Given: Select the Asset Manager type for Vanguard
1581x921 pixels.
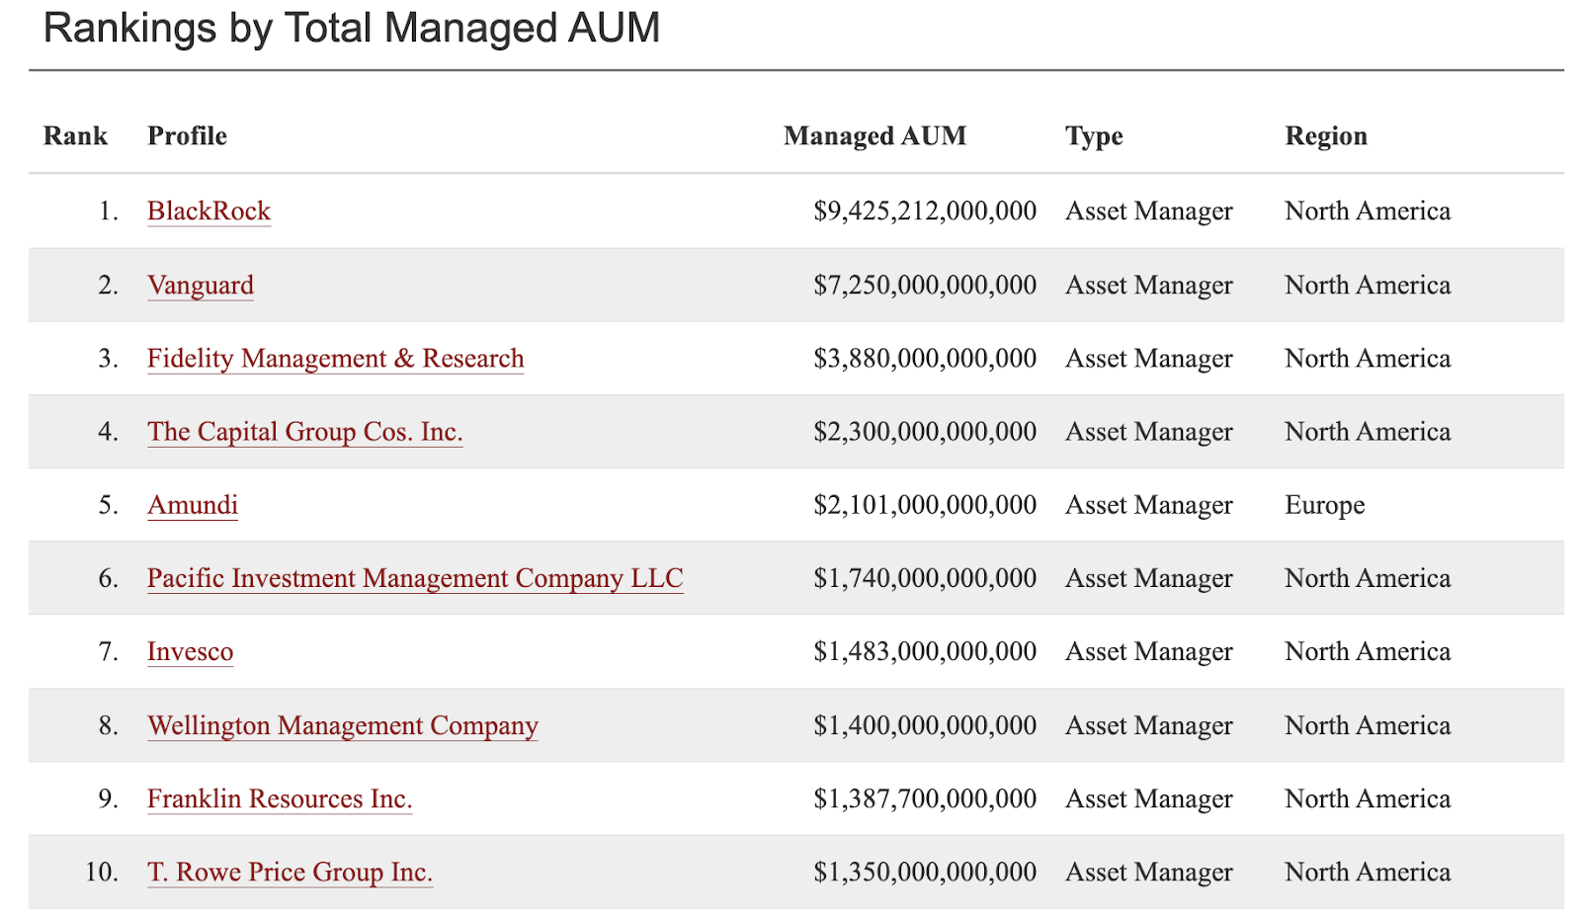Looking at the screenshot, I should point(1148,285).
